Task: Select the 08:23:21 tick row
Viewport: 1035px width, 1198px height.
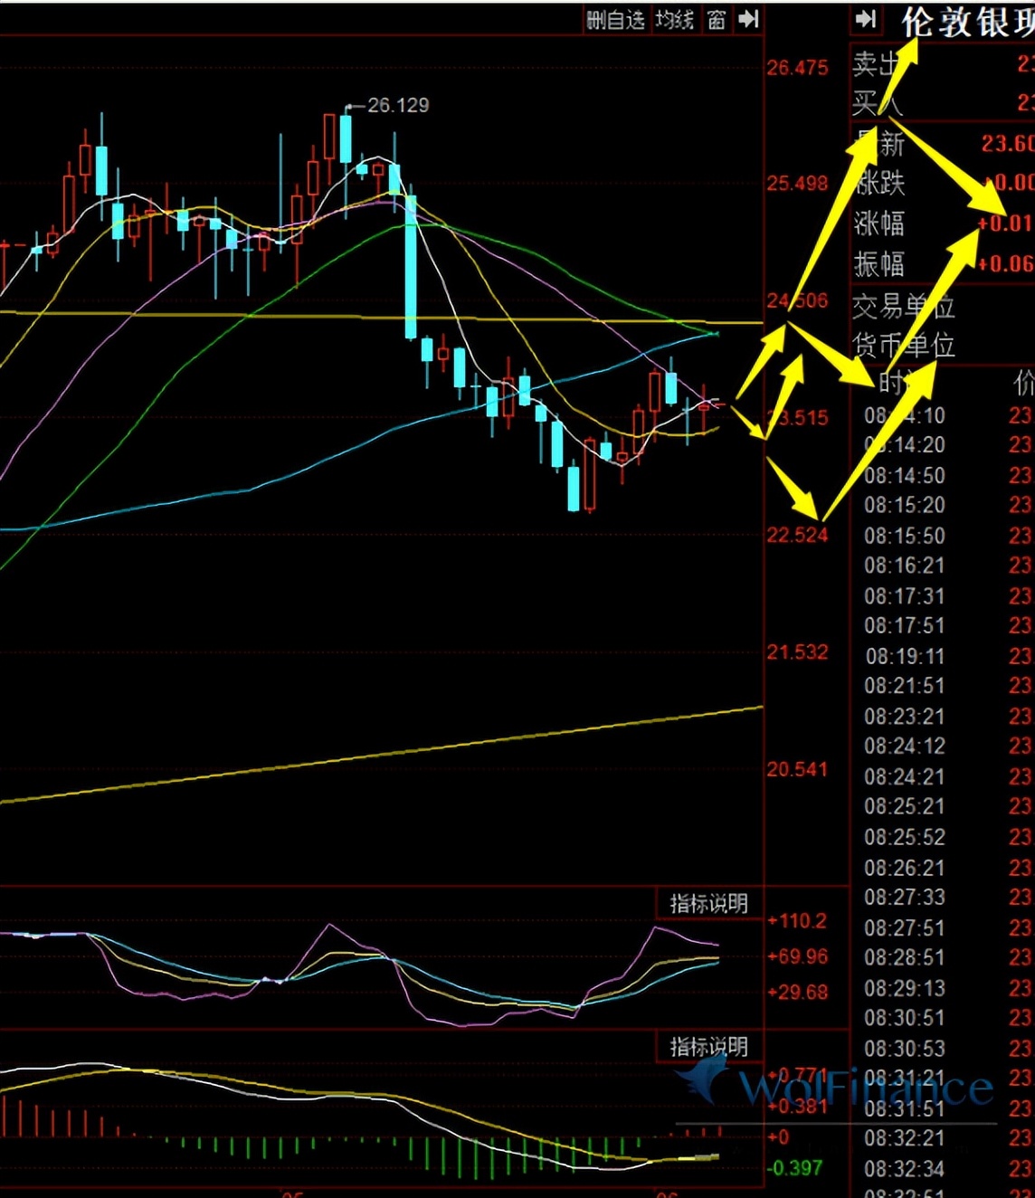Action: pos(947,717)
